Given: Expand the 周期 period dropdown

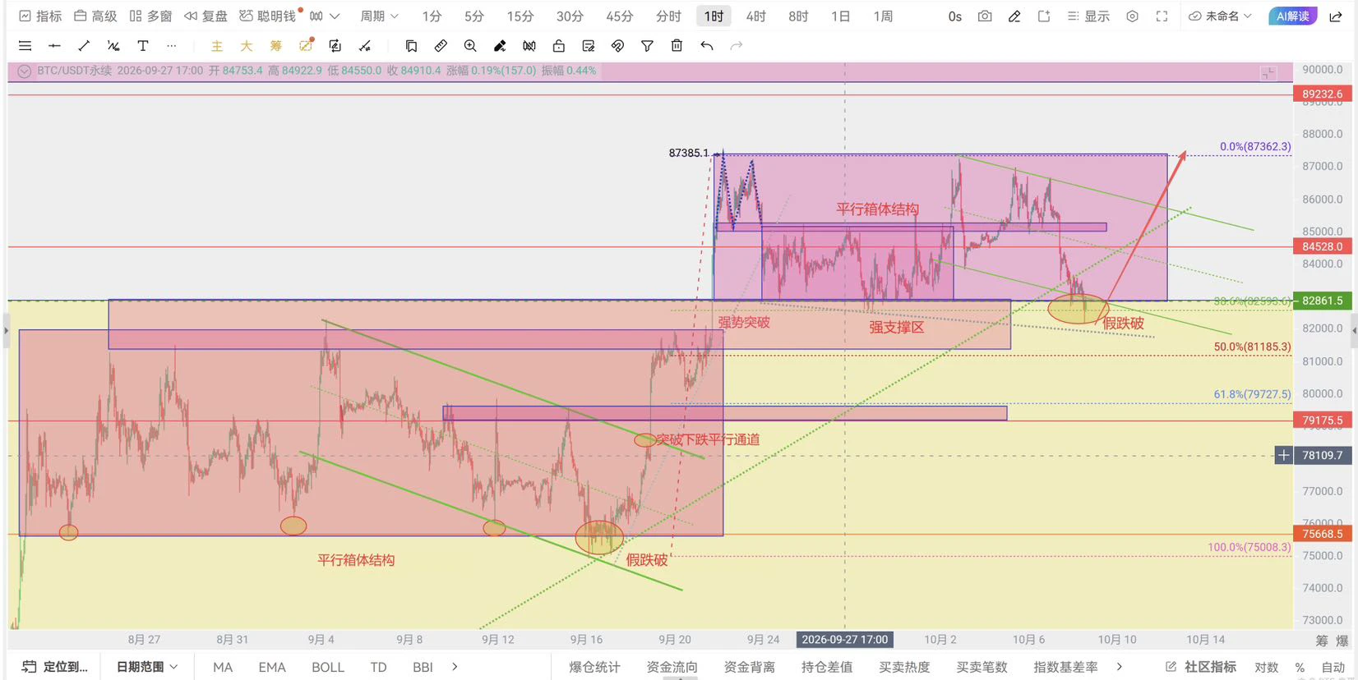Looking at the screenshot, I should click(379, 16).
